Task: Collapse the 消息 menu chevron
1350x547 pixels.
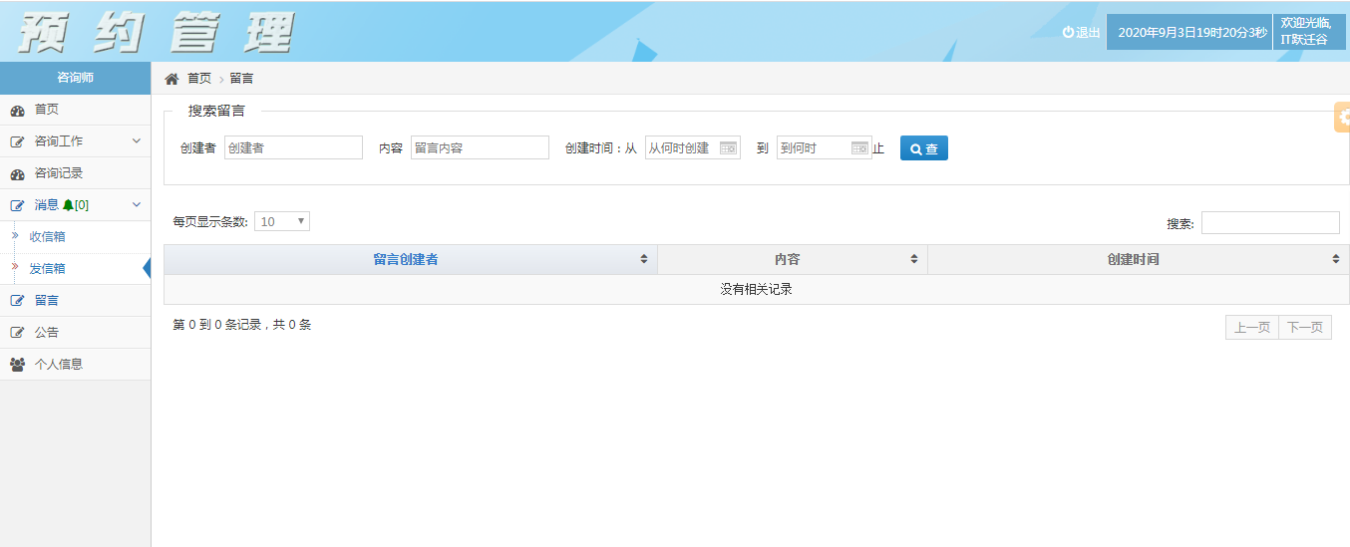Action: pos(137,205)
